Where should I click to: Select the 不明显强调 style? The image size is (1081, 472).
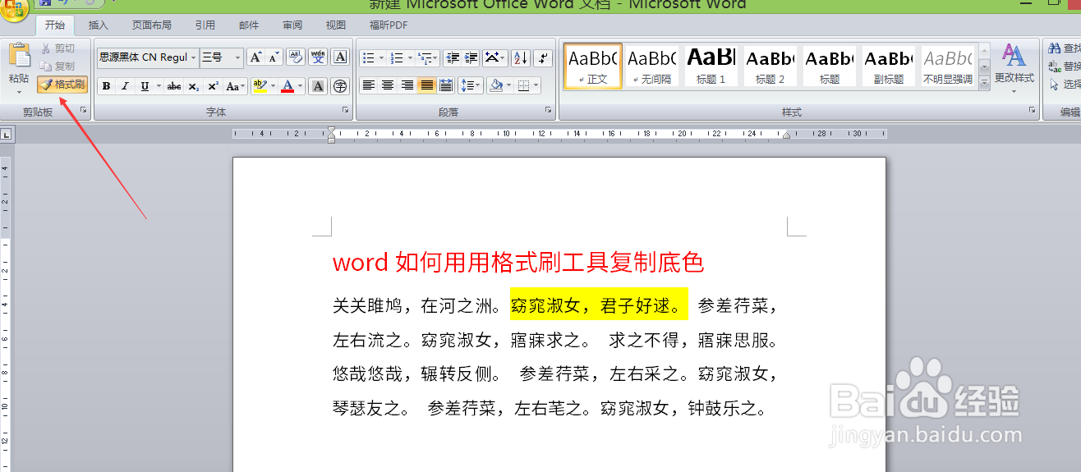click(x=948, y=66)
